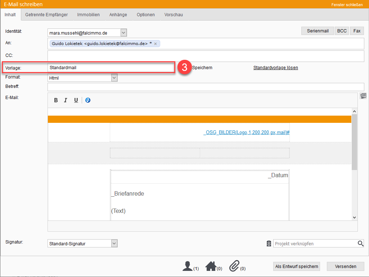369x277 pixels.
Task: Click the Serienmail button
Action: (318, 31)
